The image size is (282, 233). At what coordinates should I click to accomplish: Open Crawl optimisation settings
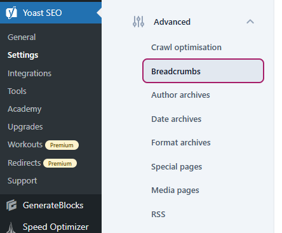(186, 48)
